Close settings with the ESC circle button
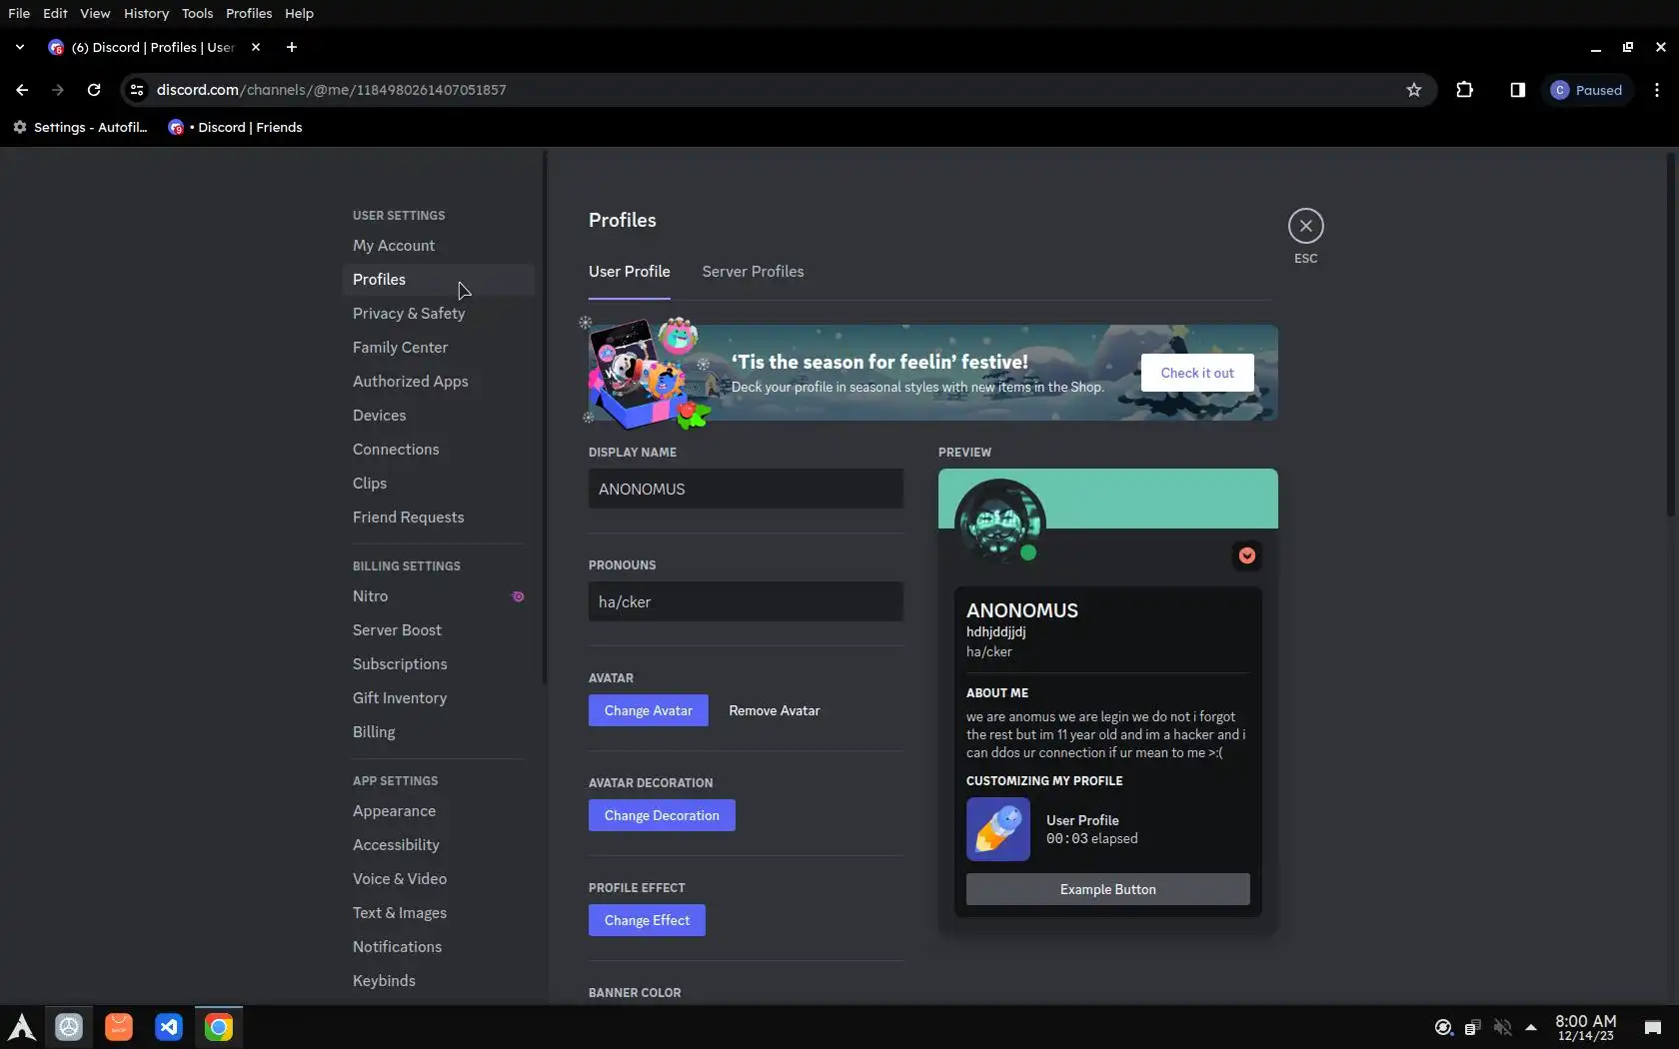1679x1049 pixels. 1305,226
